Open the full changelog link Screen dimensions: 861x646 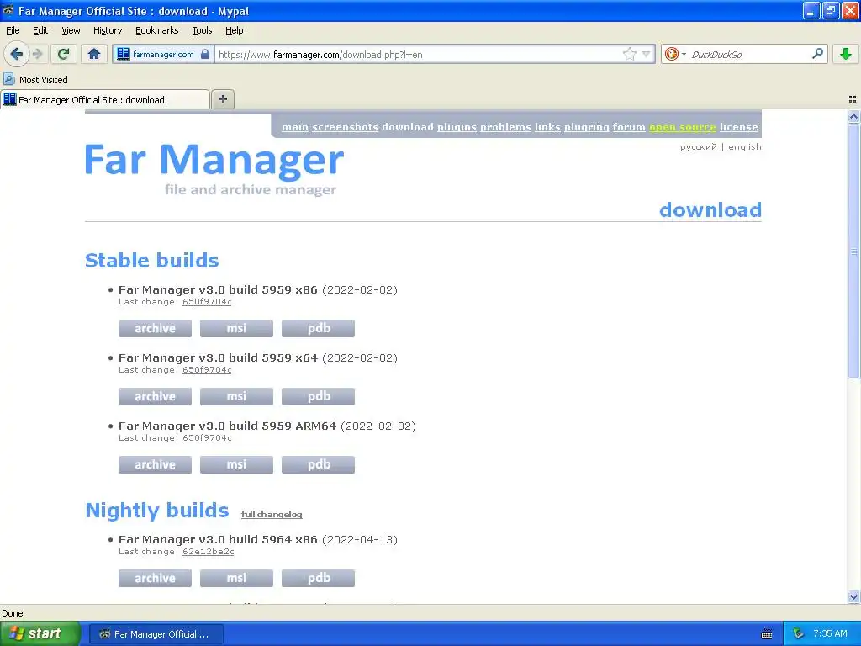coord(272,514)
